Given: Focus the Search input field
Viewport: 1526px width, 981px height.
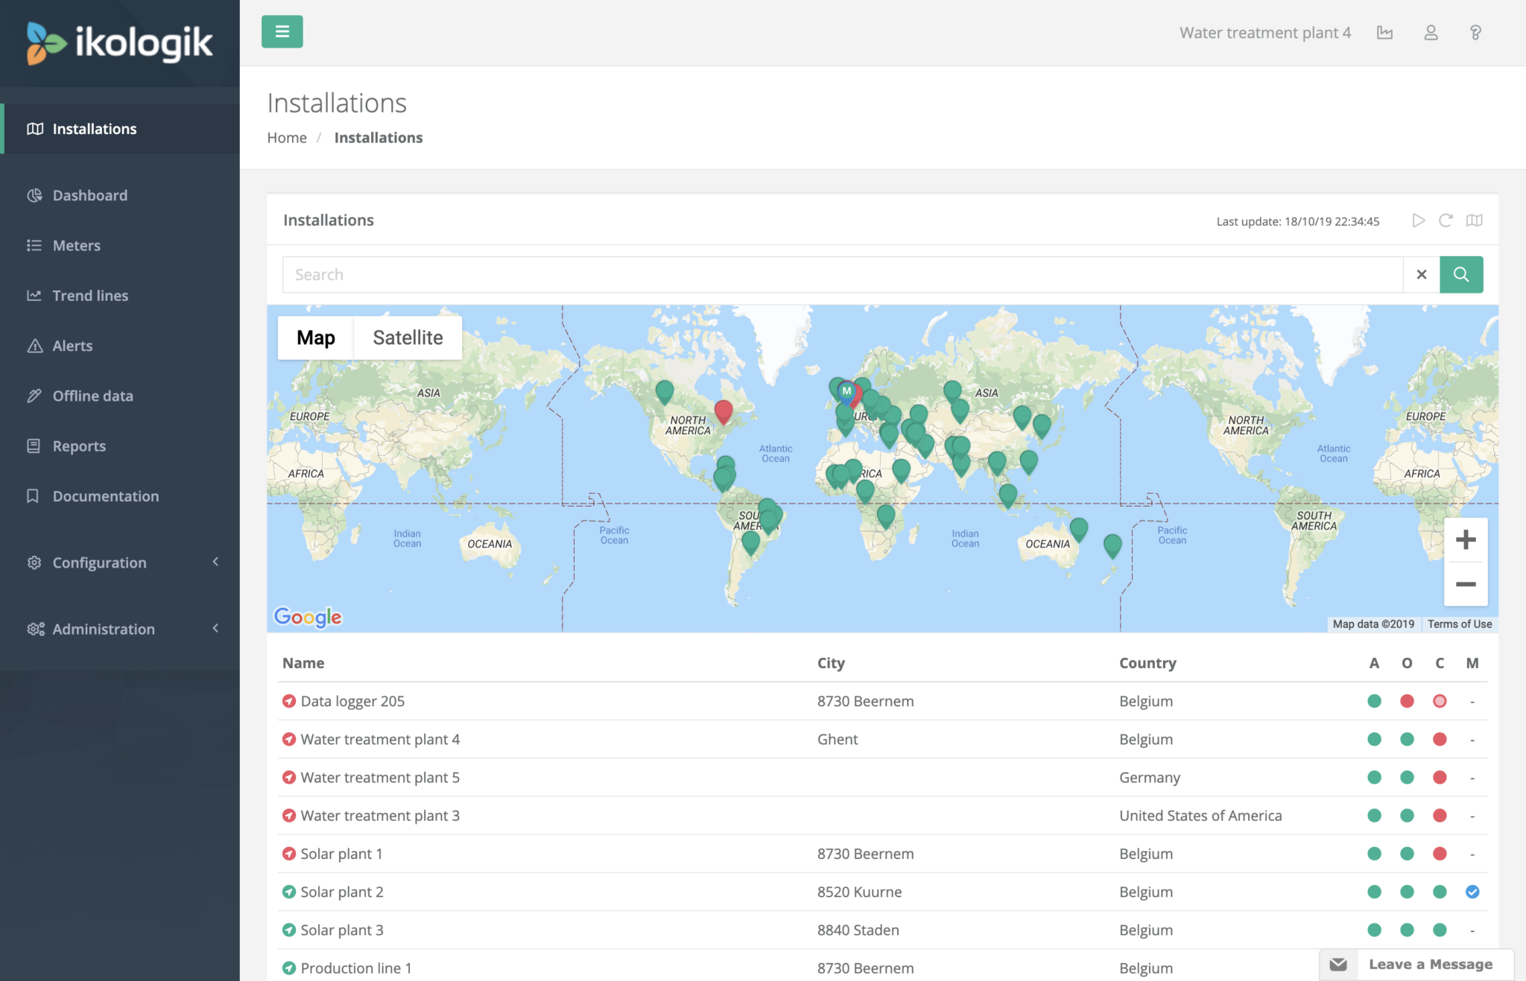Looking at the screenshot, I should click(x=843, y=275).
